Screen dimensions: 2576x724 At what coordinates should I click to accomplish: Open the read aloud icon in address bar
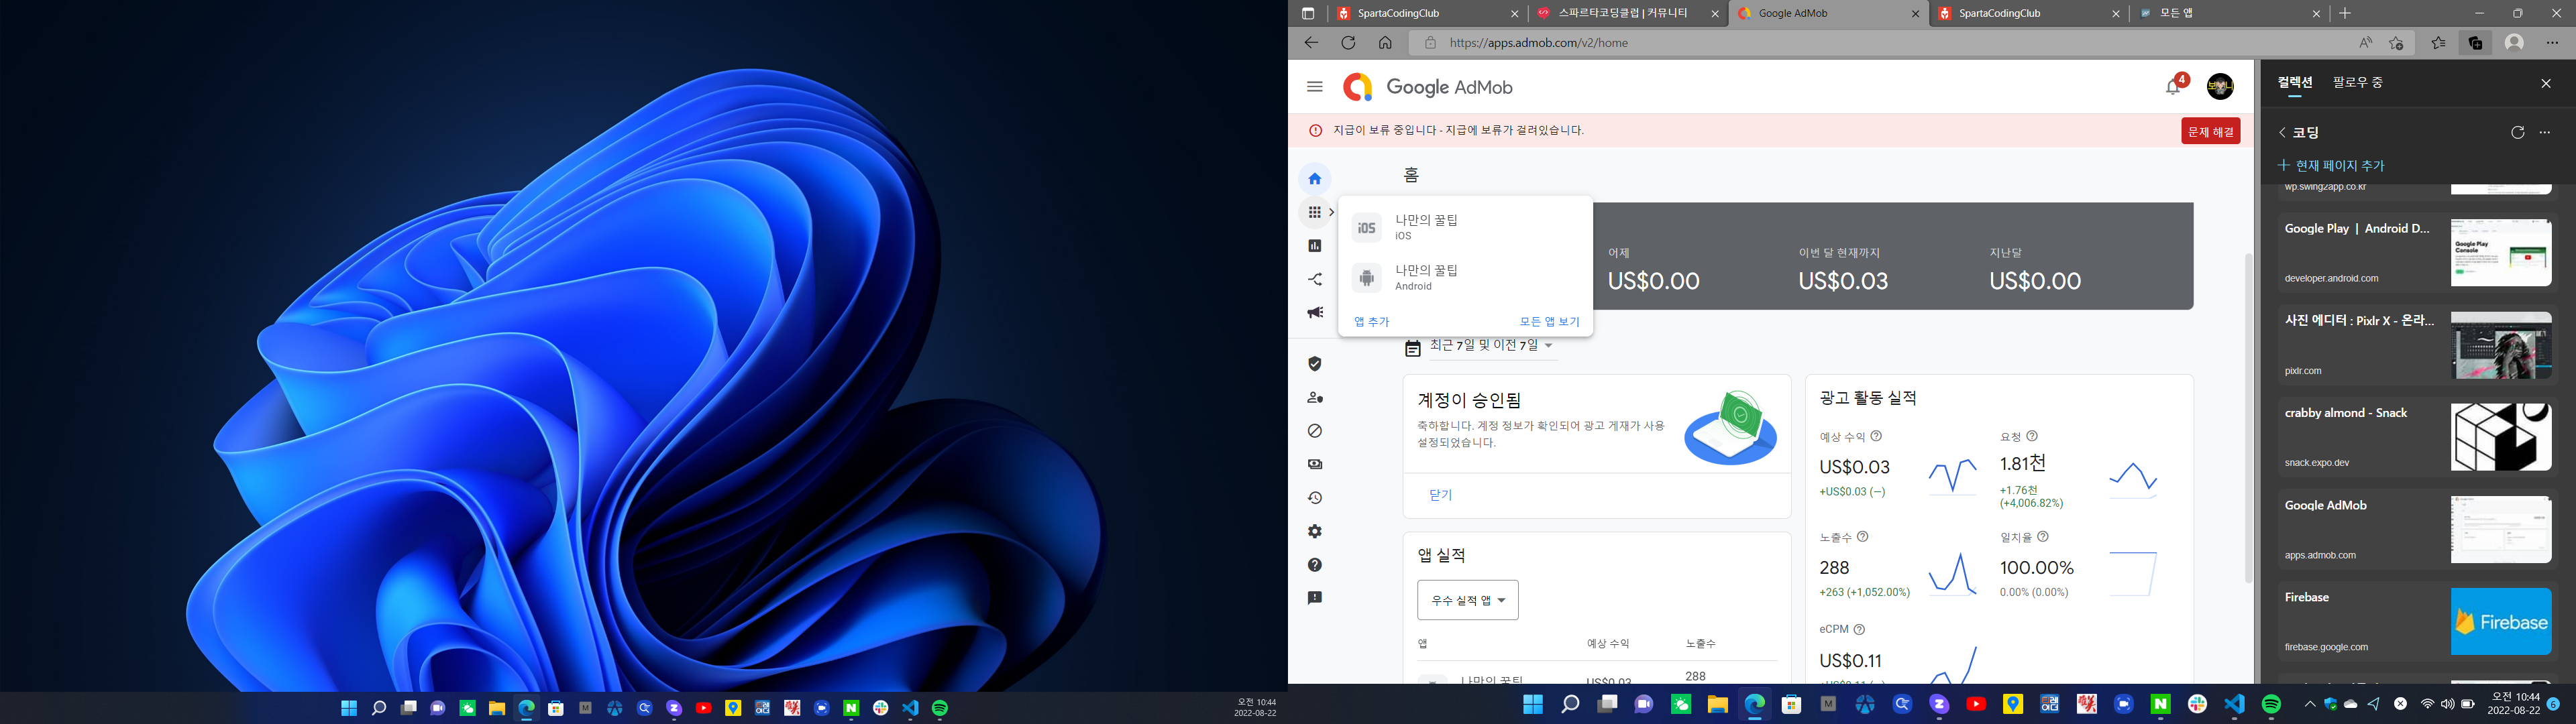pos(2365,43)
